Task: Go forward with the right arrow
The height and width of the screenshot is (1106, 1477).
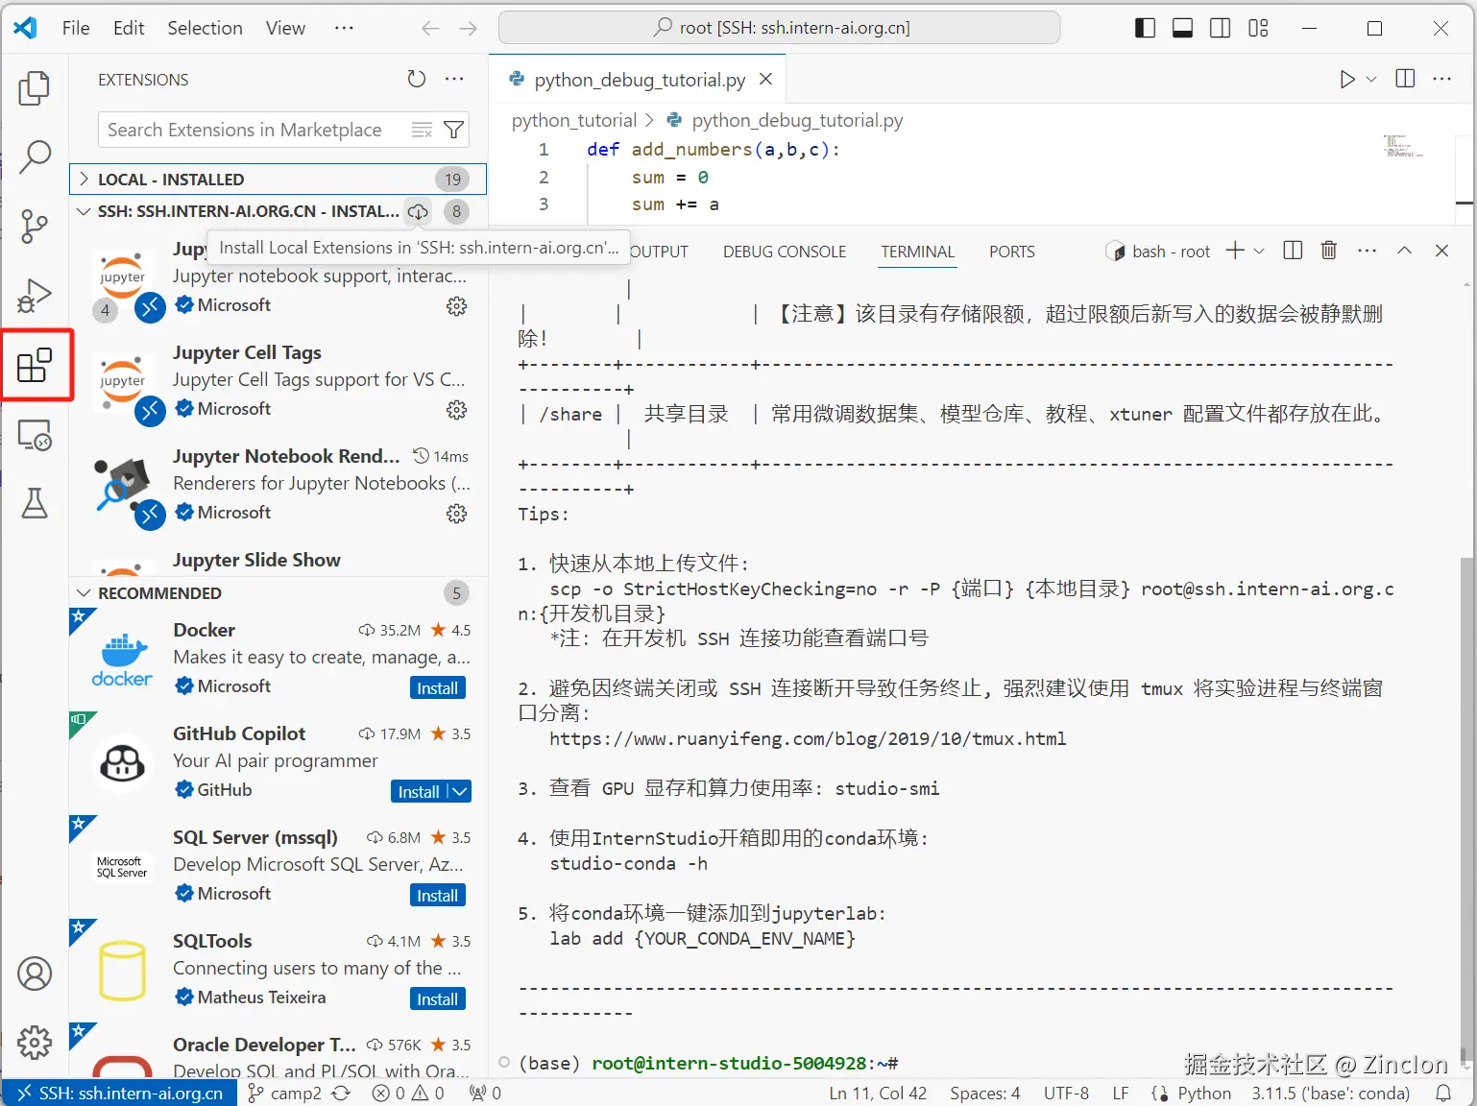Action: coord(468,29)
